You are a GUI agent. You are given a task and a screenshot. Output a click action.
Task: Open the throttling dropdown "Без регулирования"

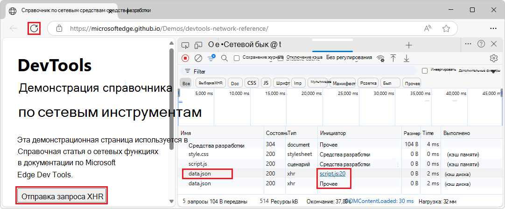(x=349, y=57)
